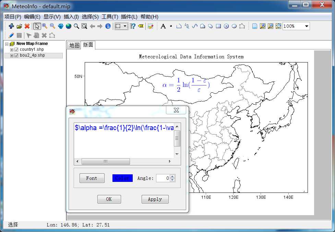Click the Zoom to Extent boxed magnifier
This screenshot has height=232, width=335.
(x=84, y=26)
